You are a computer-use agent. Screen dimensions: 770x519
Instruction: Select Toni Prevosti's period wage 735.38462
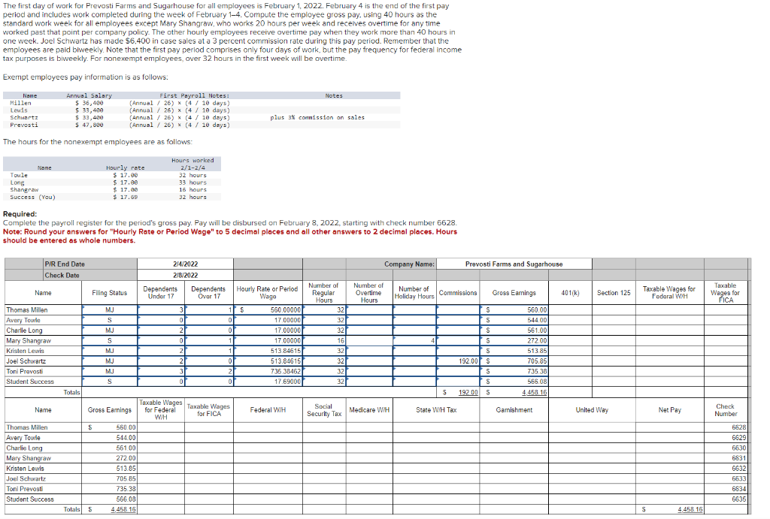click(268, 371)
